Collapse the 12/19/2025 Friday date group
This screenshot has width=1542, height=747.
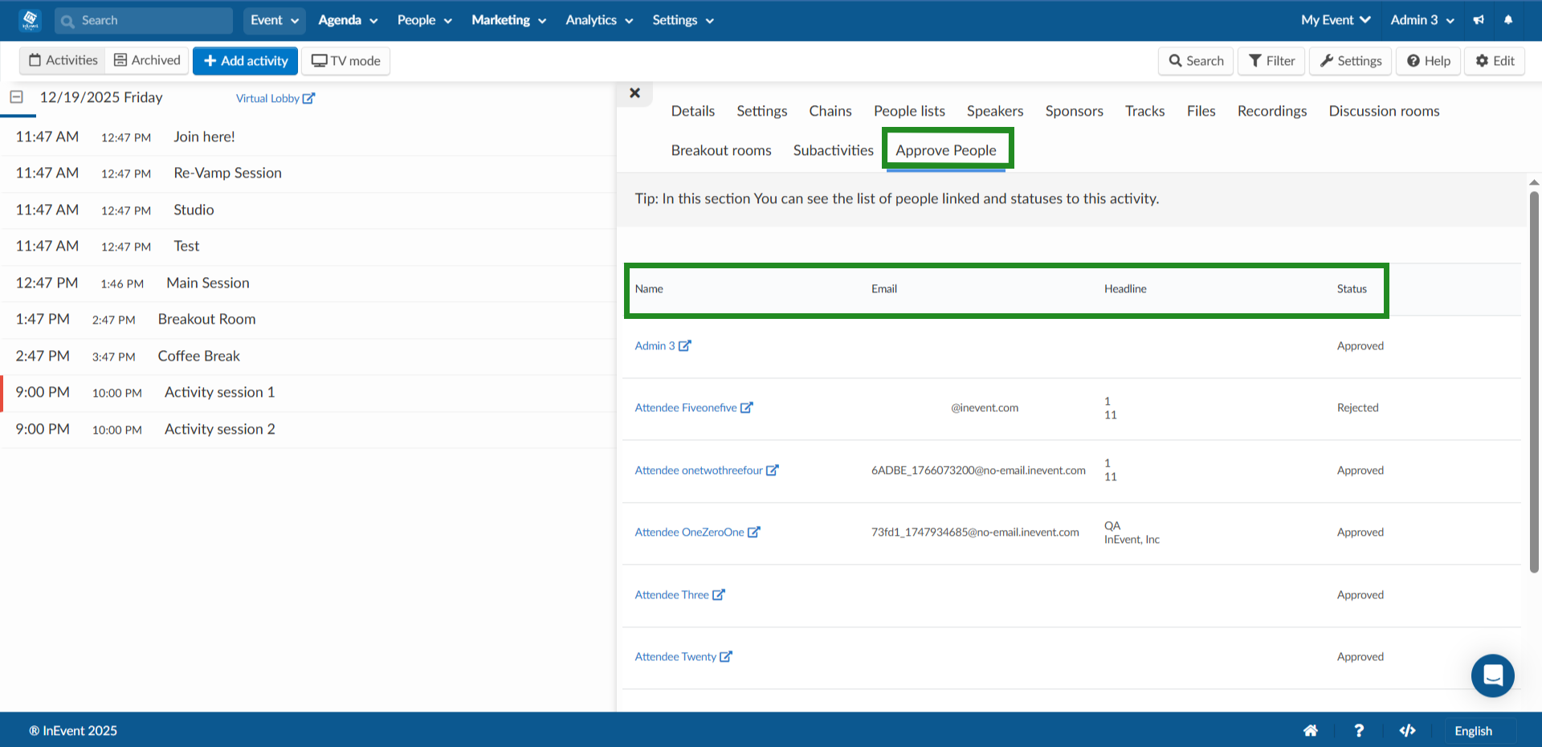coord(16,96)
